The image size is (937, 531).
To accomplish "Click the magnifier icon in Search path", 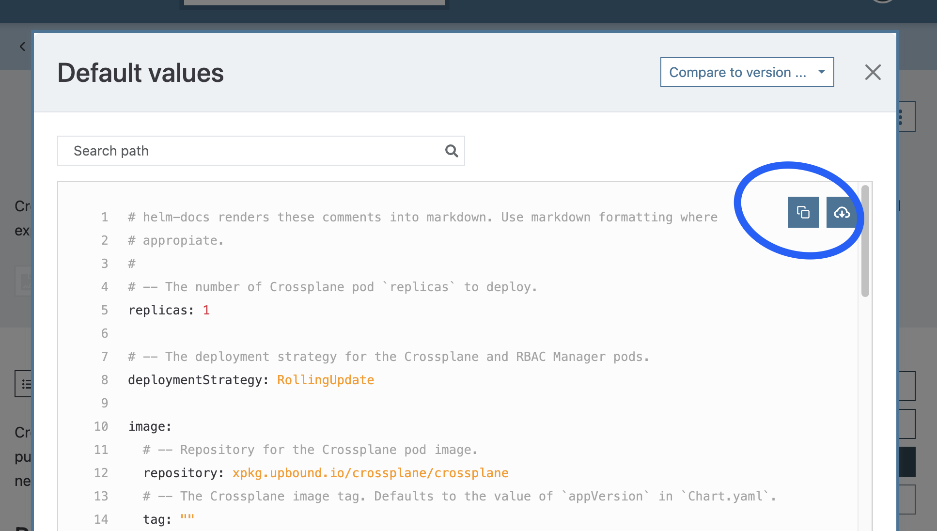I will (452, 151).
